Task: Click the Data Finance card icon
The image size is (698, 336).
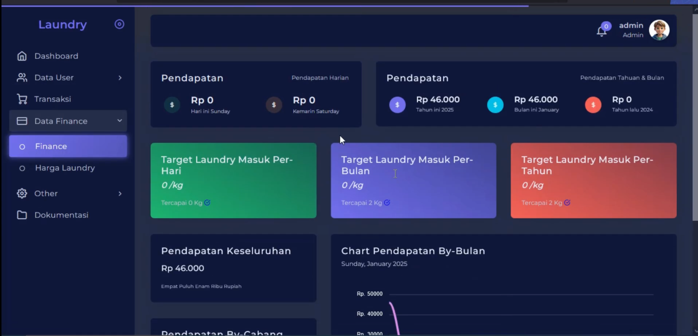Action: tap(22, 121)
